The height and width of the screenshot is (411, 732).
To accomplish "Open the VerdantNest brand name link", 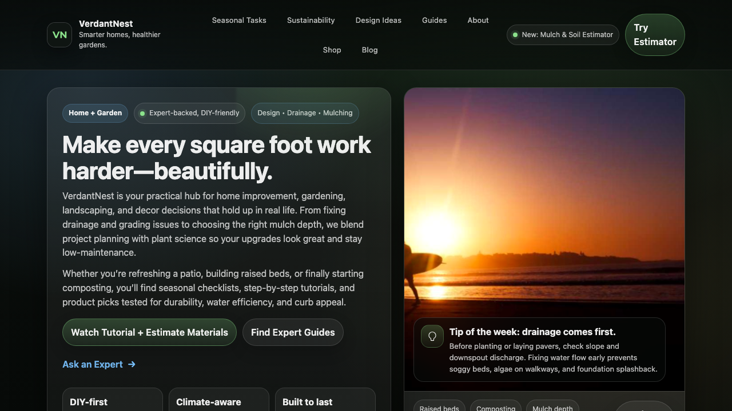I will [106, 23].
